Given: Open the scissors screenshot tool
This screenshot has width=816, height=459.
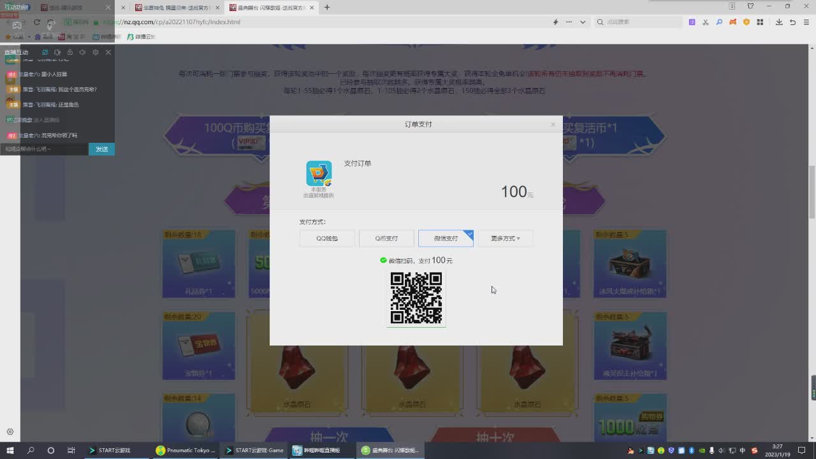Looking at the screenshot, I should (x=706, y=22).
